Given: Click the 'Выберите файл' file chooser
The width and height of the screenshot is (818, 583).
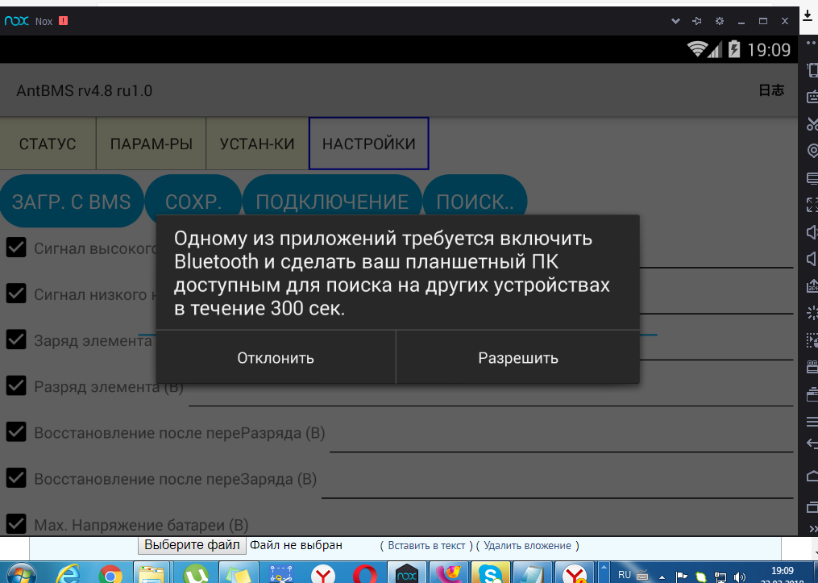Looking at the screenshot, I should (x=192, y=545).
